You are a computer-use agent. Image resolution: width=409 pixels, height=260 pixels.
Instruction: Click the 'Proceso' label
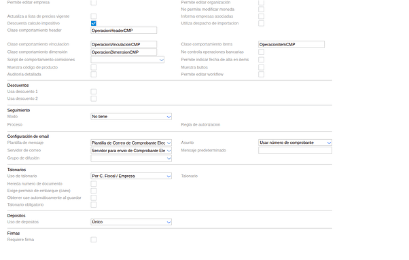tap(15, 124)
